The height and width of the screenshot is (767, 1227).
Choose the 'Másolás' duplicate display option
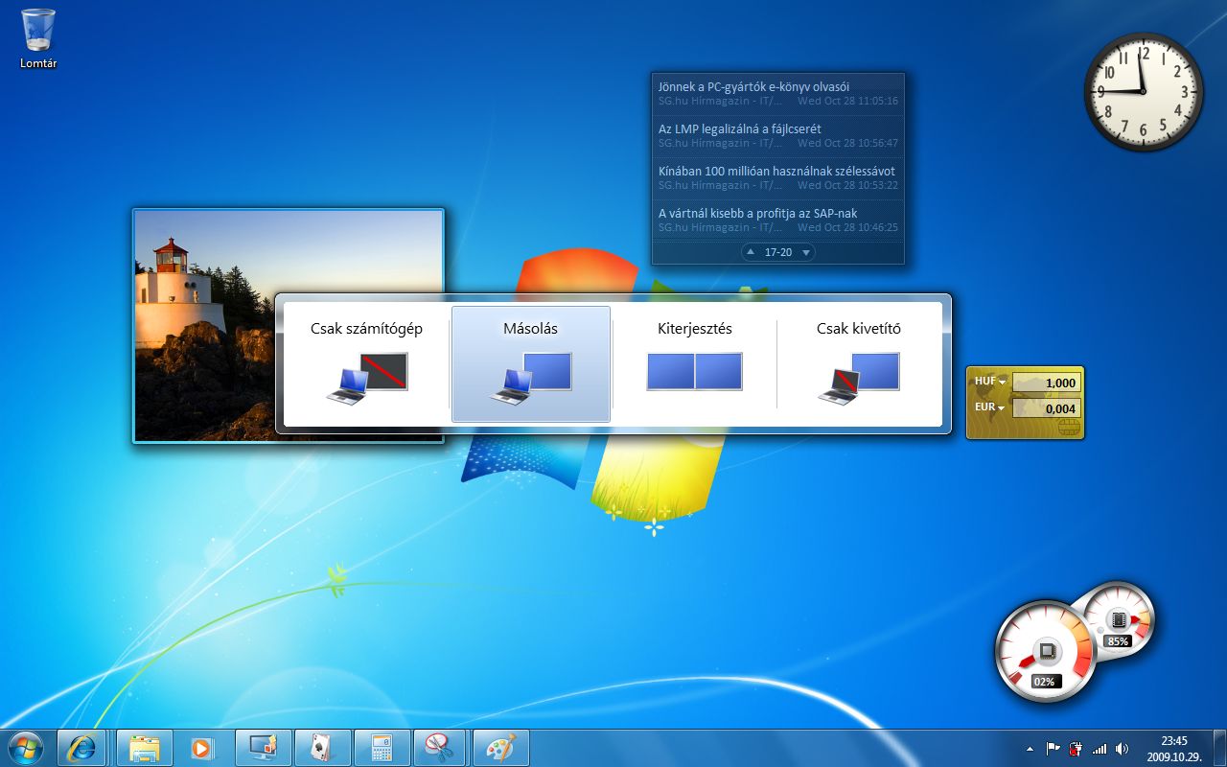530,364
